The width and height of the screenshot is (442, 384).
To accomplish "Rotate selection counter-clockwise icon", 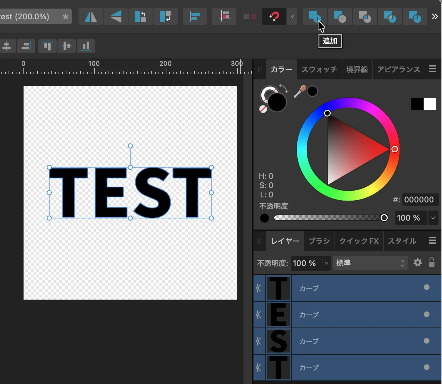I will (x=141, y=17).
